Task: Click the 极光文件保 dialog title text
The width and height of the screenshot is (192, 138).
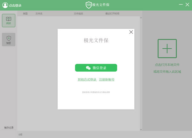Action: click(x=96, y=40)
